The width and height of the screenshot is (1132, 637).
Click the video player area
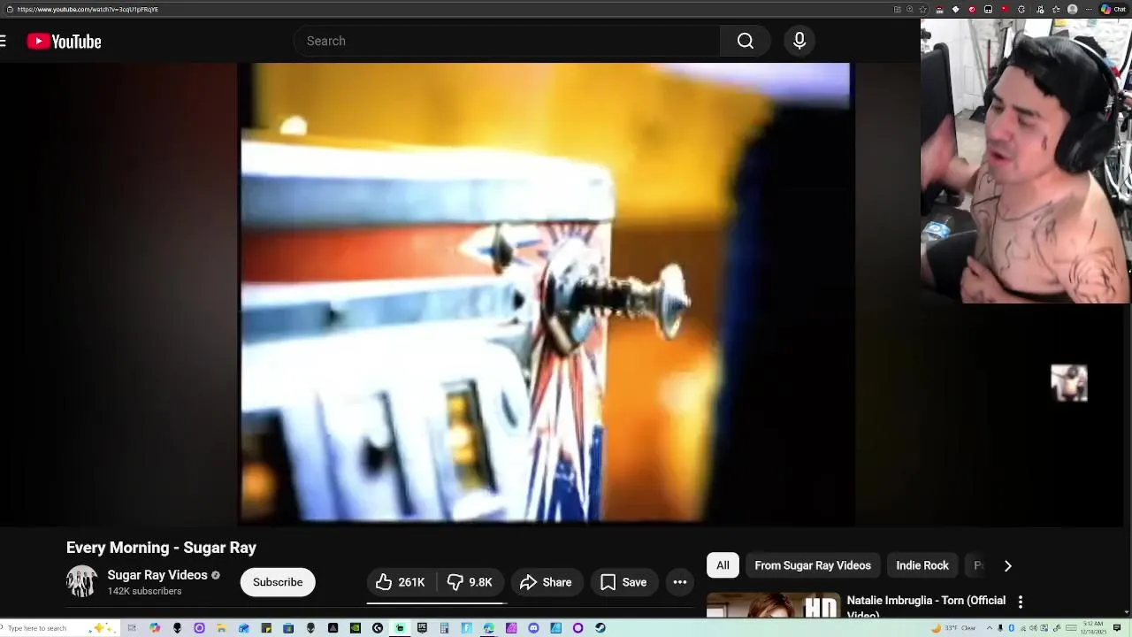coord(547,294)
